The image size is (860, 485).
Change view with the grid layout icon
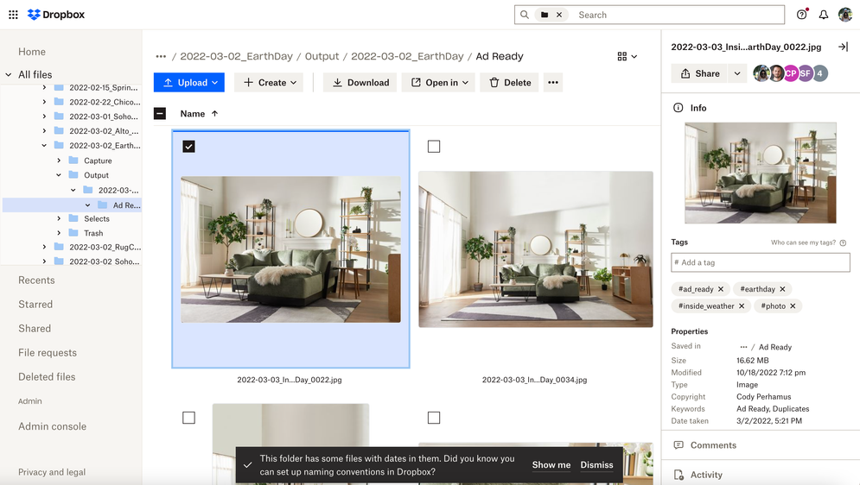[627, 56]
